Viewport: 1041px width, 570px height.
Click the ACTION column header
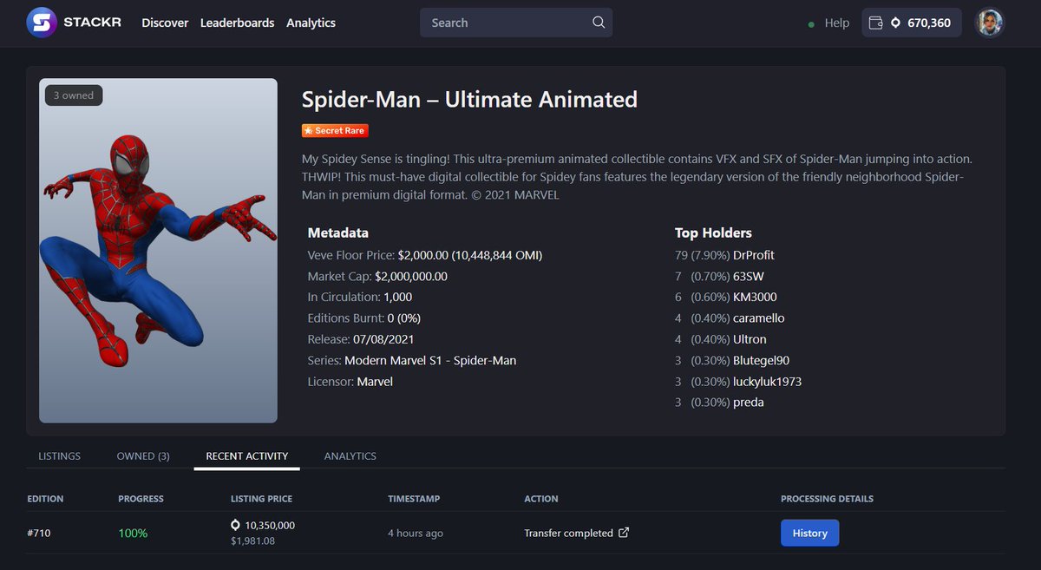tap(541, 499)
